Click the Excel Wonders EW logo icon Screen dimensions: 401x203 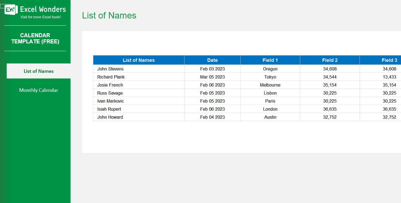(x=10, y=10)
